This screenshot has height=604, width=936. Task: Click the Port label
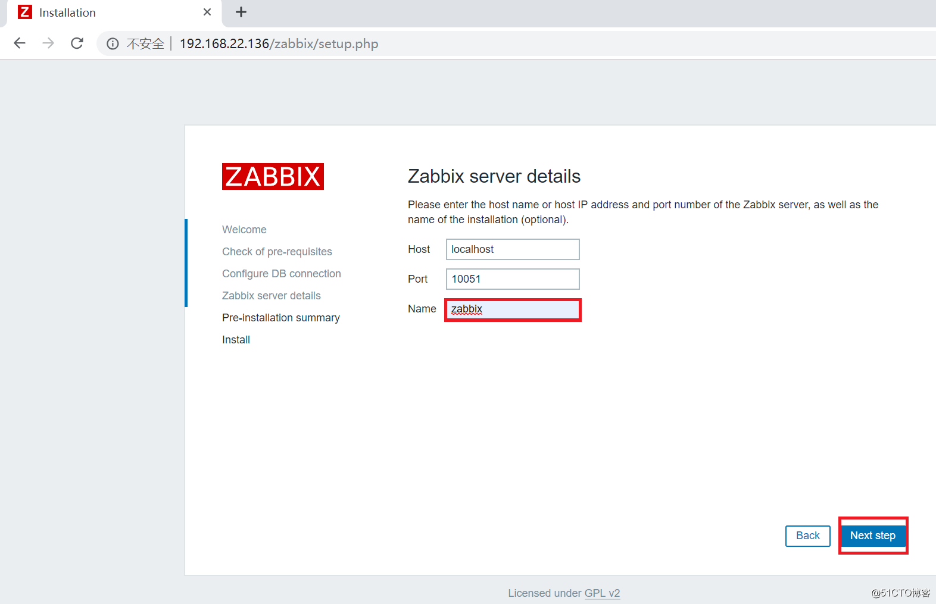coord(417,279)
